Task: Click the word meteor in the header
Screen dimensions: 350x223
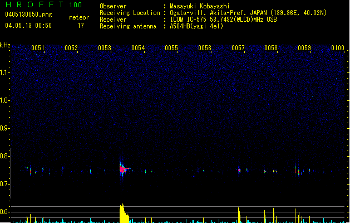Action: [79, 17]
